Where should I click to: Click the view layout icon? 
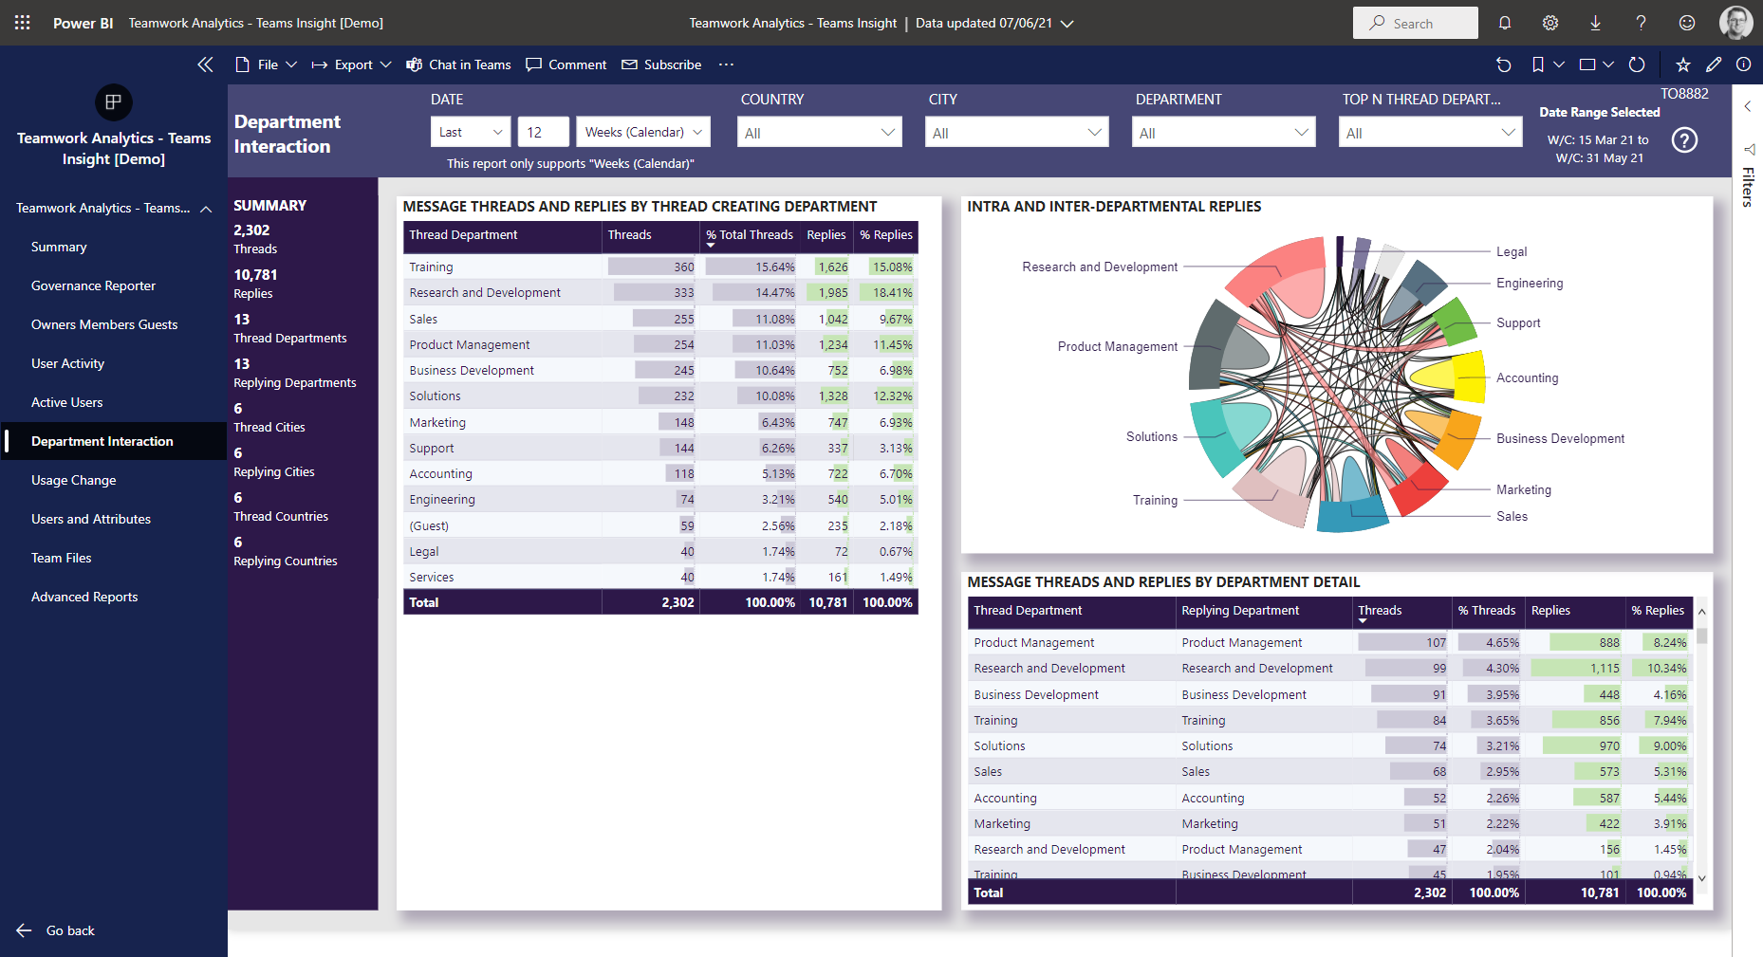coord(1587,64)
